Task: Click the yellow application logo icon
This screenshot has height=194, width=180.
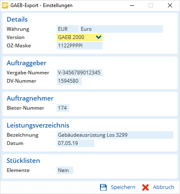Action: pyautogui.click(x=5, y=5)
